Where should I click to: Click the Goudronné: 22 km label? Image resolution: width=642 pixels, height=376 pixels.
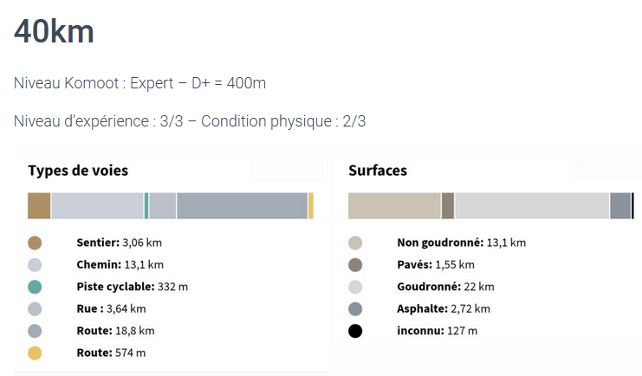445,287
